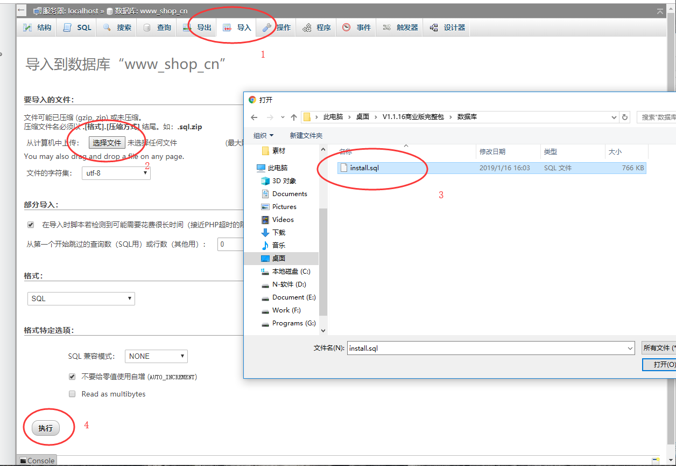This screenshot has height=466, width=676.
Task: Enable Read as multibytes checkbox
Action: pyautogui.click(x=72, y=394)
